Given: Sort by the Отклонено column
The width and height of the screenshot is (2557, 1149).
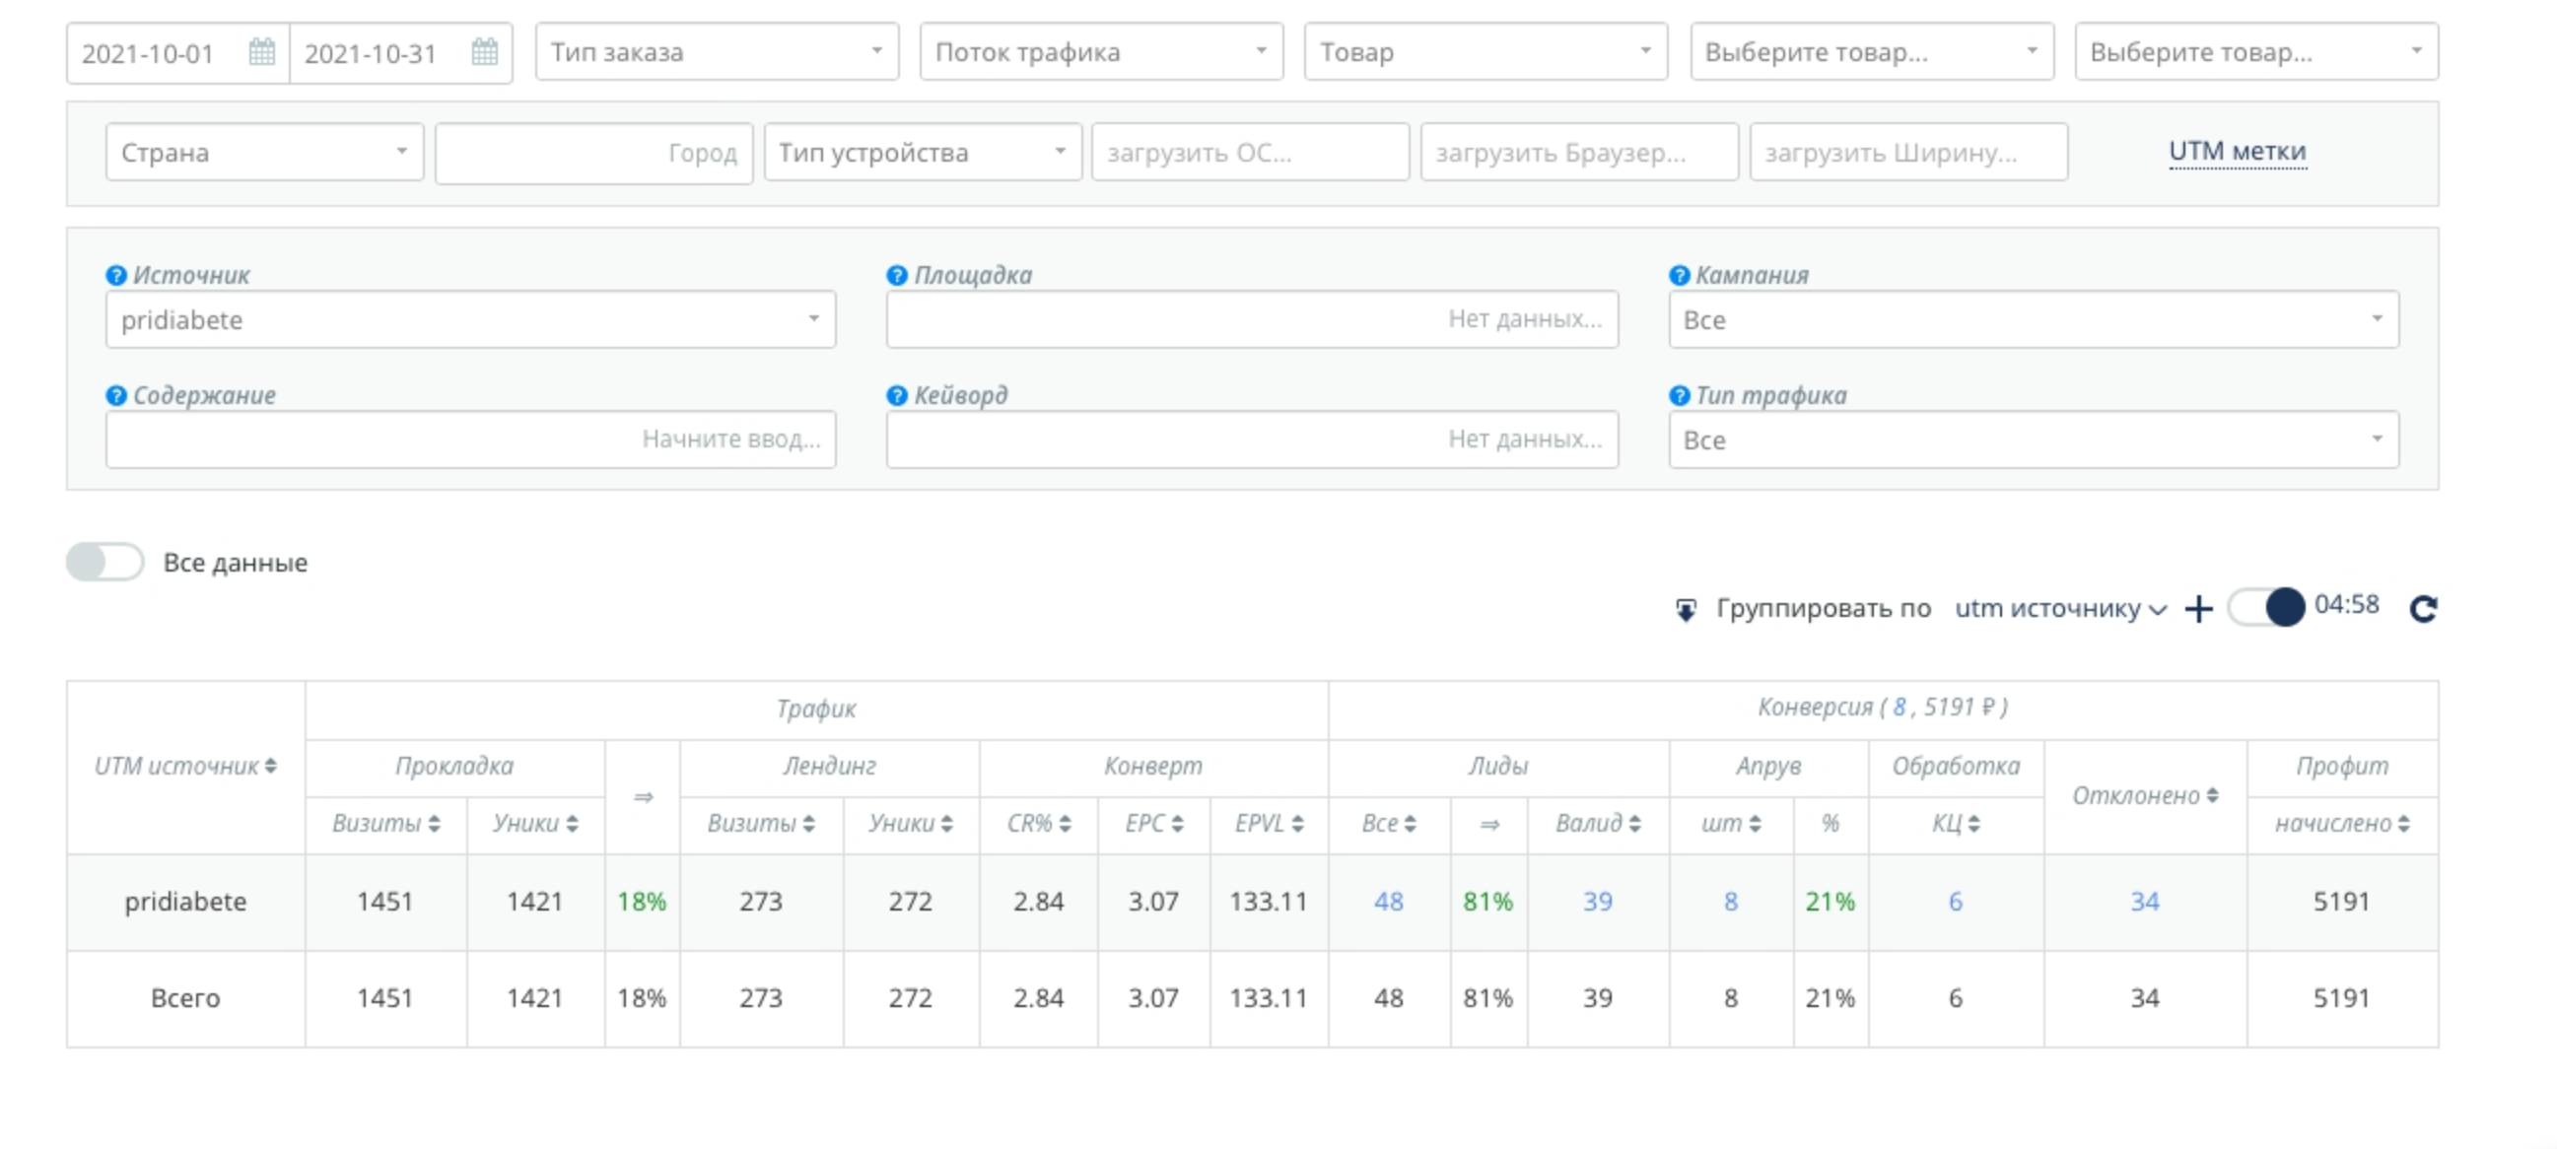Looking at the screenshot, I should (2144, 796).
